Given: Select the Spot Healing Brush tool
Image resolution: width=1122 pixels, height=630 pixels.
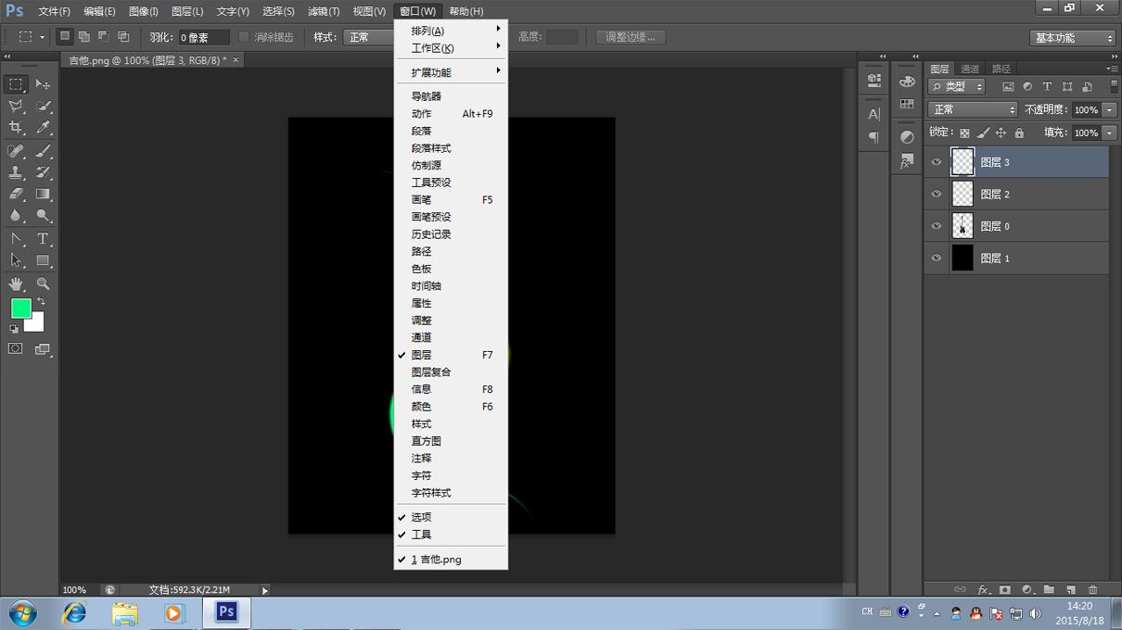Looking at the screenshot, I should tap(17, 151).
